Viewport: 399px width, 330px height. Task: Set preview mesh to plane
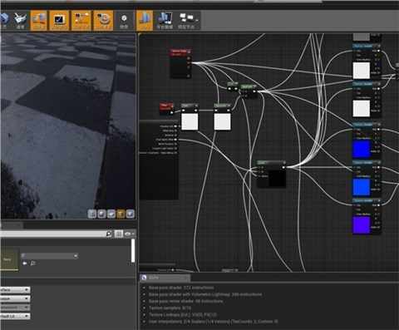(111, 214)
